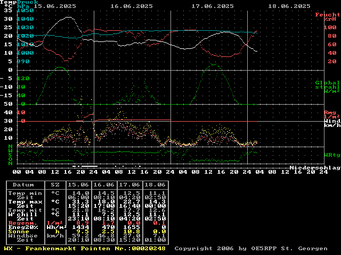This screenshot has height=255, width=341.
Task: Click the Temp min value 14.0
Action: click(x=80, y=193)
